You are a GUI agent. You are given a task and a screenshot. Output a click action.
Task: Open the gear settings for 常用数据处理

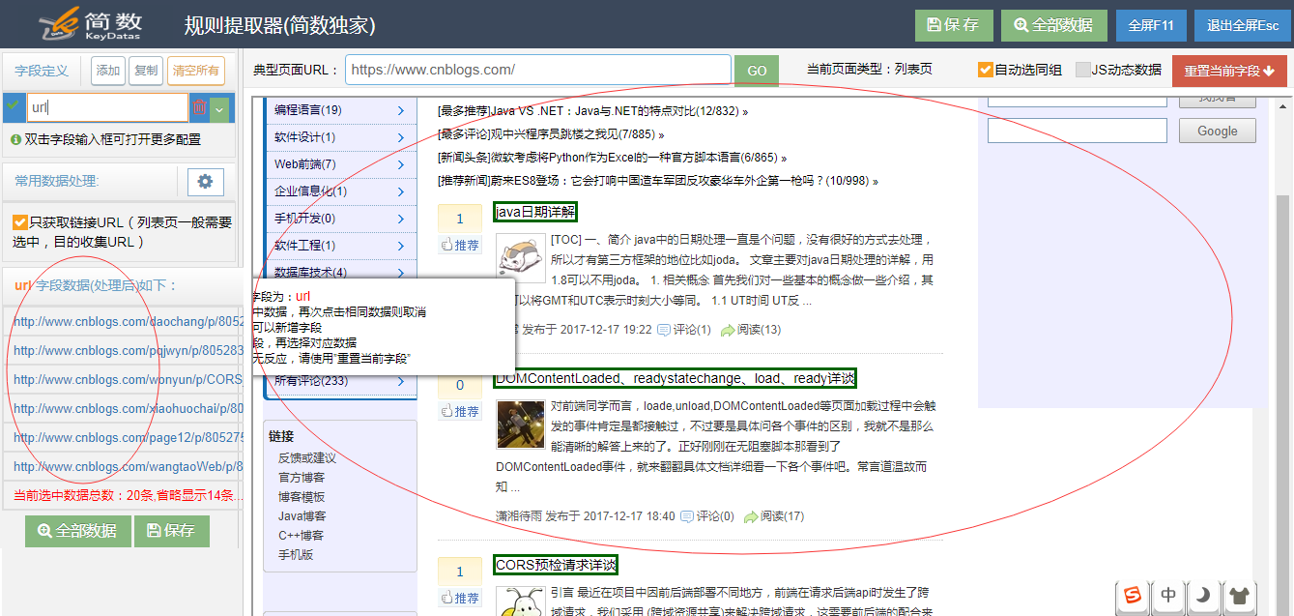click(x=204, y=181)
